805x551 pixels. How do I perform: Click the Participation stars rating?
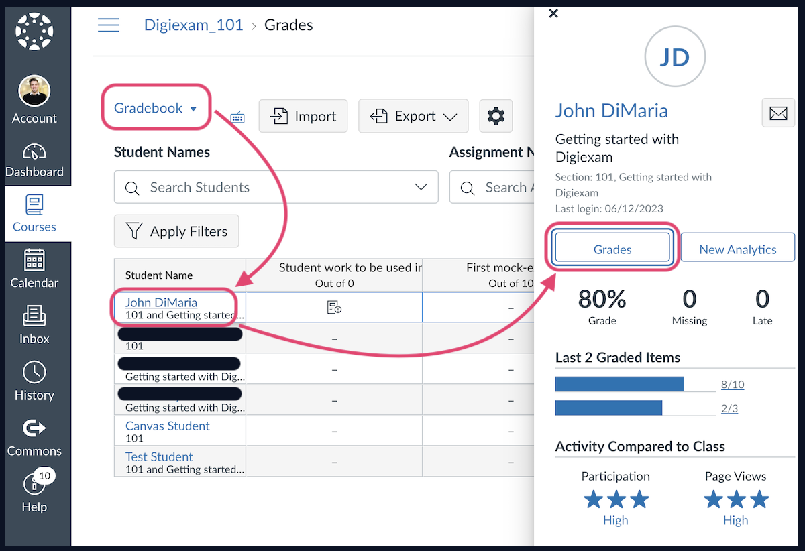tap(616, 499)
